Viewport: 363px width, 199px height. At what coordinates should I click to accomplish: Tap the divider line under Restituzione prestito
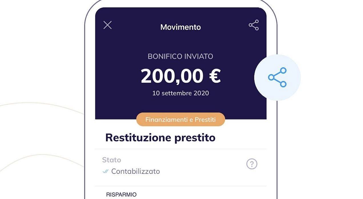click(x=180, y=148)
